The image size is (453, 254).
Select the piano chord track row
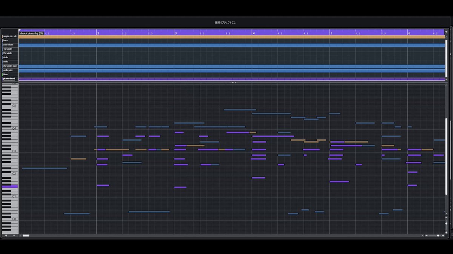coord(10,79)
